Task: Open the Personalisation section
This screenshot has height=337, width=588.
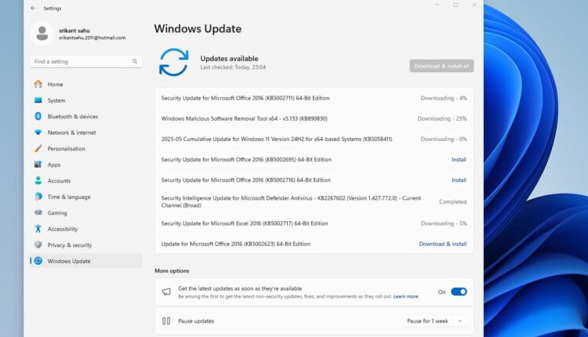Action: 86,148
